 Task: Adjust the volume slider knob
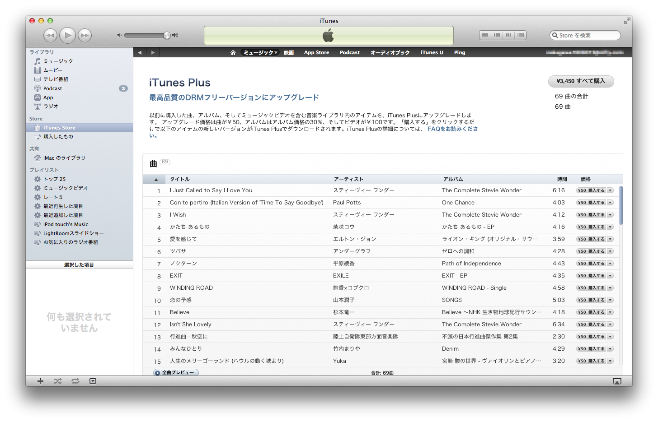click(x=167, y=35)
